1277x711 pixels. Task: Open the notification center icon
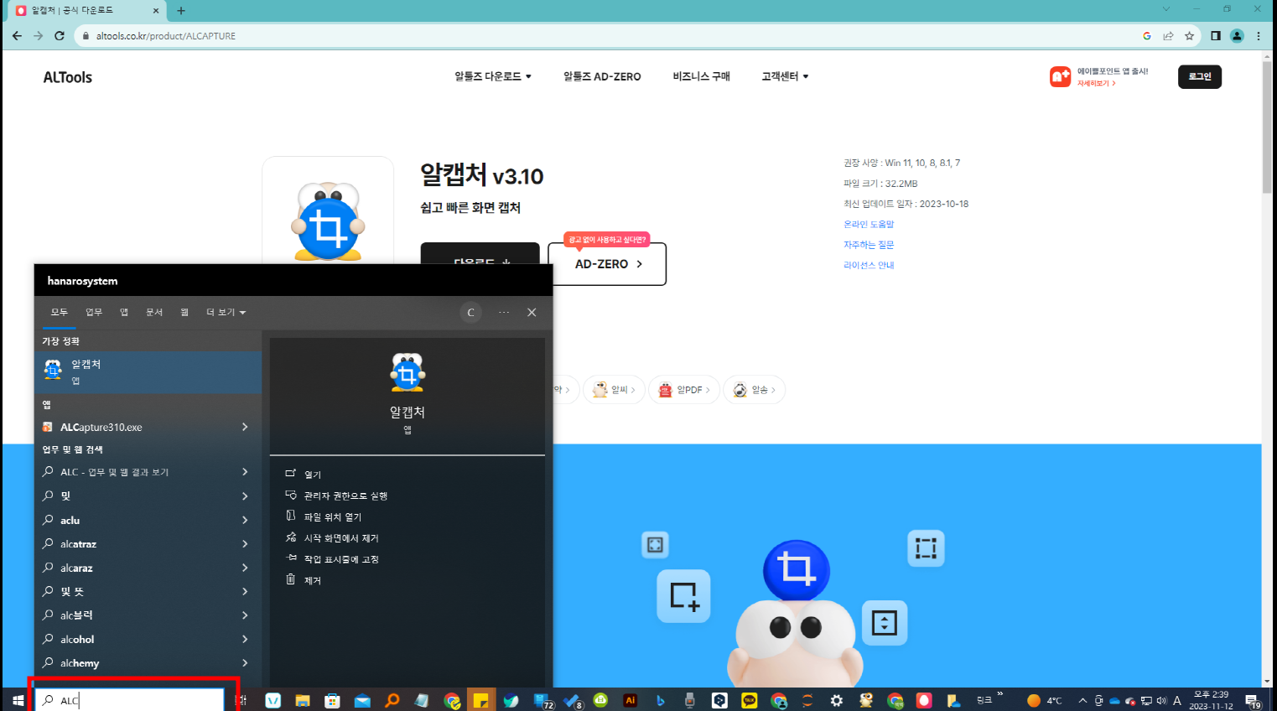click(1253, 700)
